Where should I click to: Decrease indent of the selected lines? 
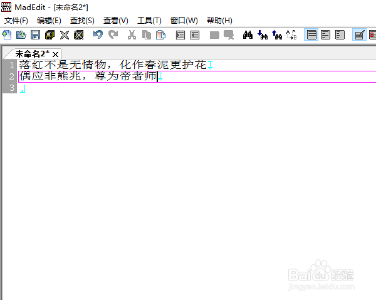195,35
